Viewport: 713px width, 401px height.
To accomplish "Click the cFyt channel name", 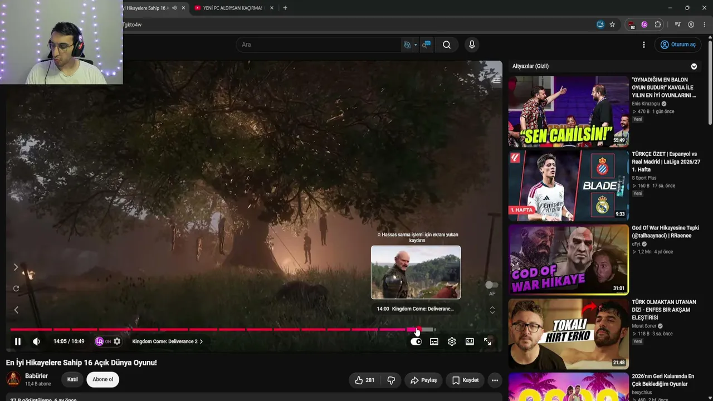I will tap(636, 244).
